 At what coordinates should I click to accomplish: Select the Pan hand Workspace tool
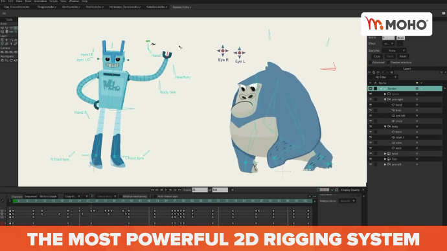3,60
